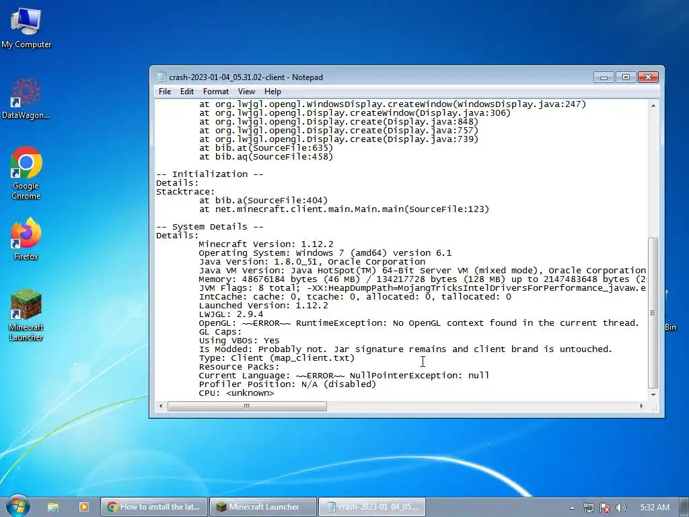Open the Edit menu in Notepad
The width and height of the screenshot is (689, 517).
[x=187, y=92]
